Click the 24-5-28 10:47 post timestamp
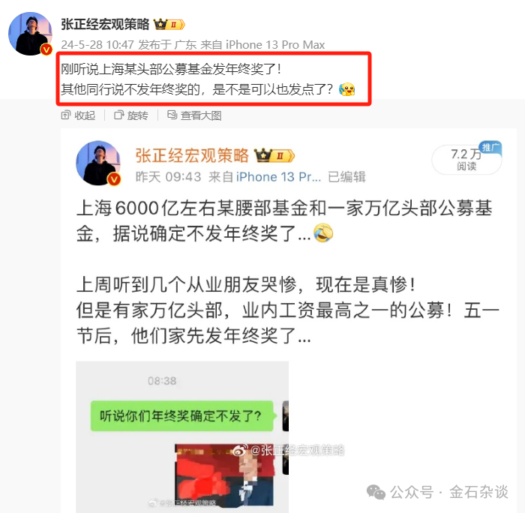525x513 pixels. pyautogui.click(x=97, y=45)
